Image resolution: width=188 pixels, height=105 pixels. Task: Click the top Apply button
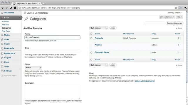pyautogui.click(x=113, y=28)
